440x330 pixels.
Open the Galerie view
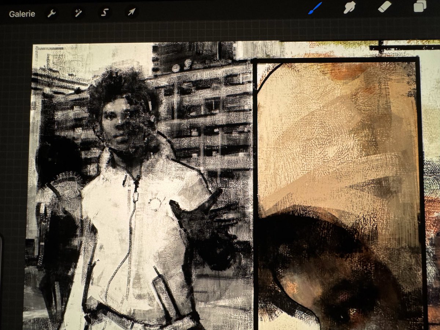(22, 14)
